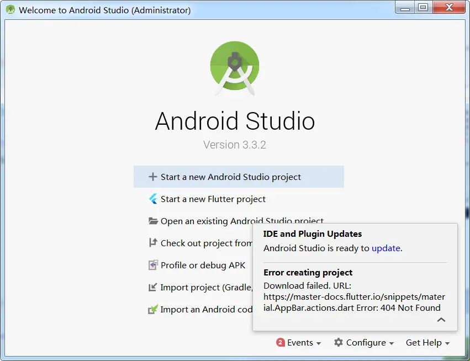
Task: Click the Profile or debug APK icon
Action: (x=153, y=265)
